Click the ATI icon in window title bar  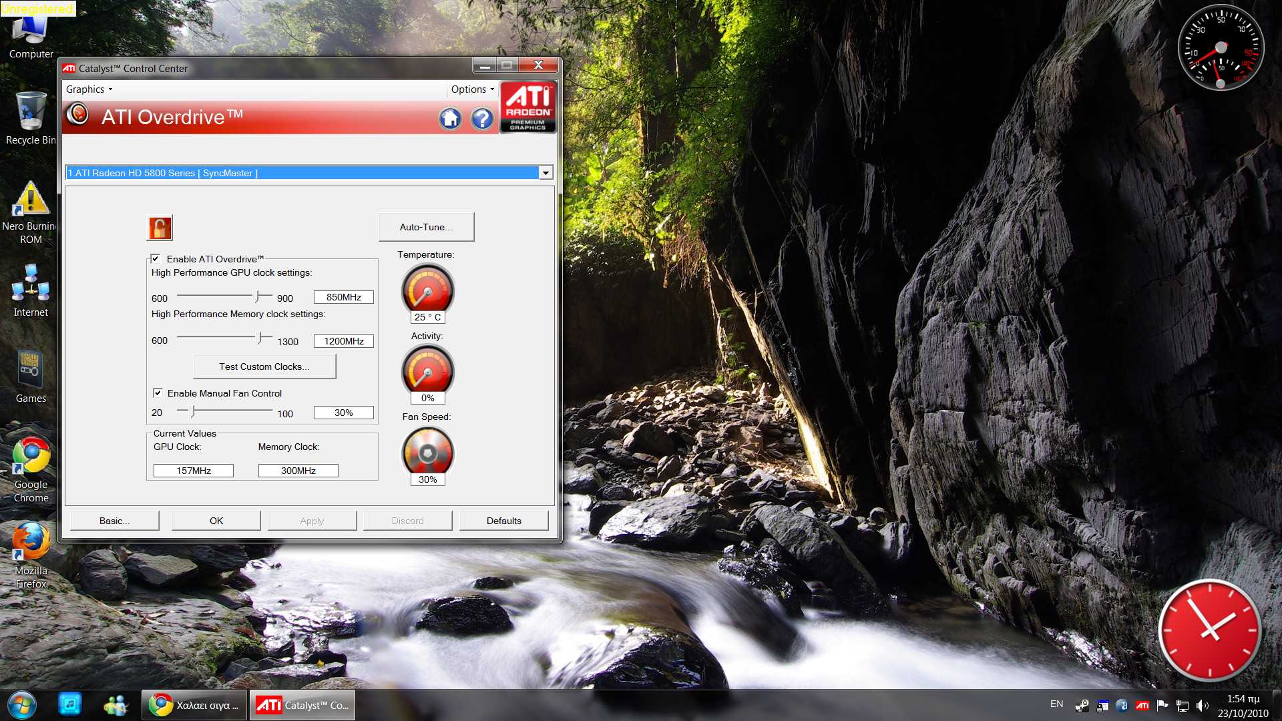click(69, 68)
